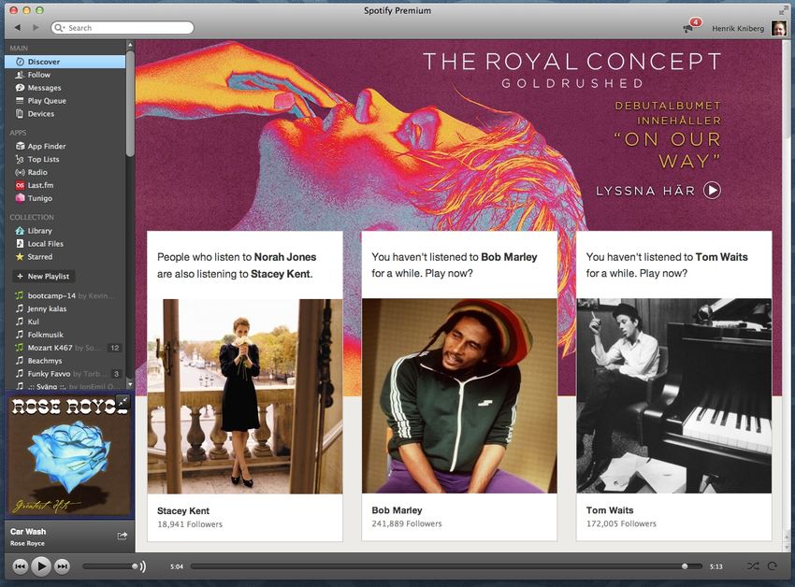The width and height of the screenshot is (795, 587).
Task: Click the Stacey Kent photo
Action: [245, 396]
